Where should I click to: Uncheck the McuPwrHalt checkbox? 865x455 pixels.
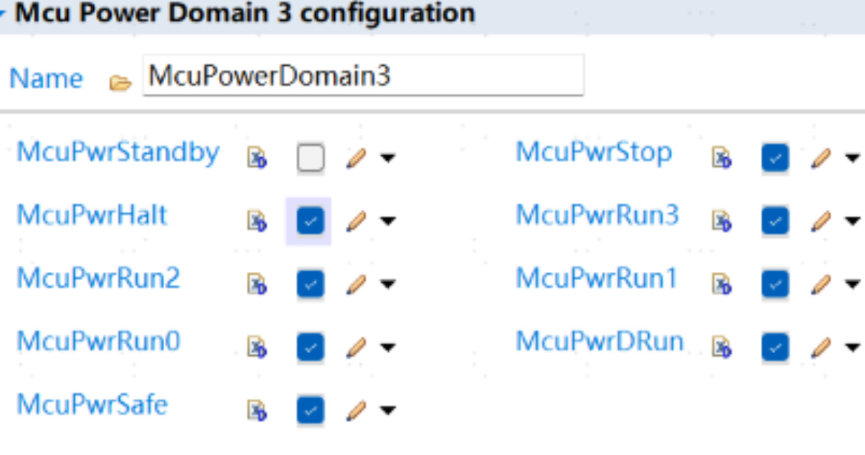pyautogui.click(x=311, y=221)
